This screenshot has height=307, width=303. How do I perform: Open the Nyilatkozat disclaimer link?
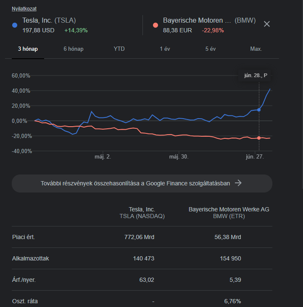(24, 8)
